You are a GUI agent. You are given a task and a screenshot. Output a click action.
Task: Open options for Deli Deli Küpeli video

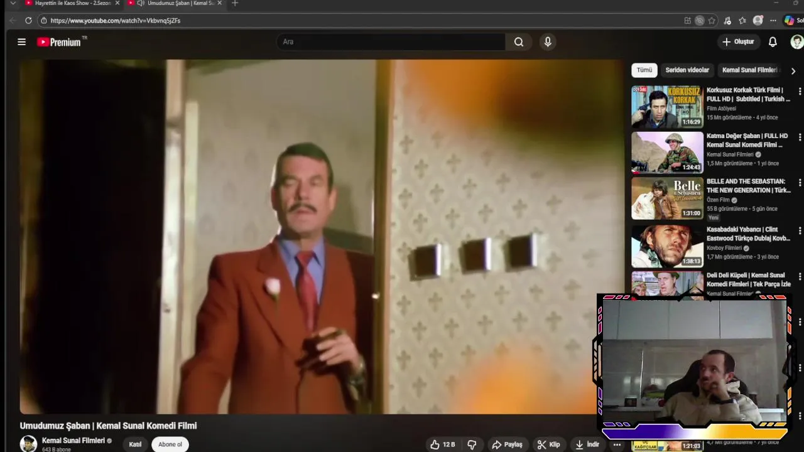pyautogui.click(x=800, y=277)
